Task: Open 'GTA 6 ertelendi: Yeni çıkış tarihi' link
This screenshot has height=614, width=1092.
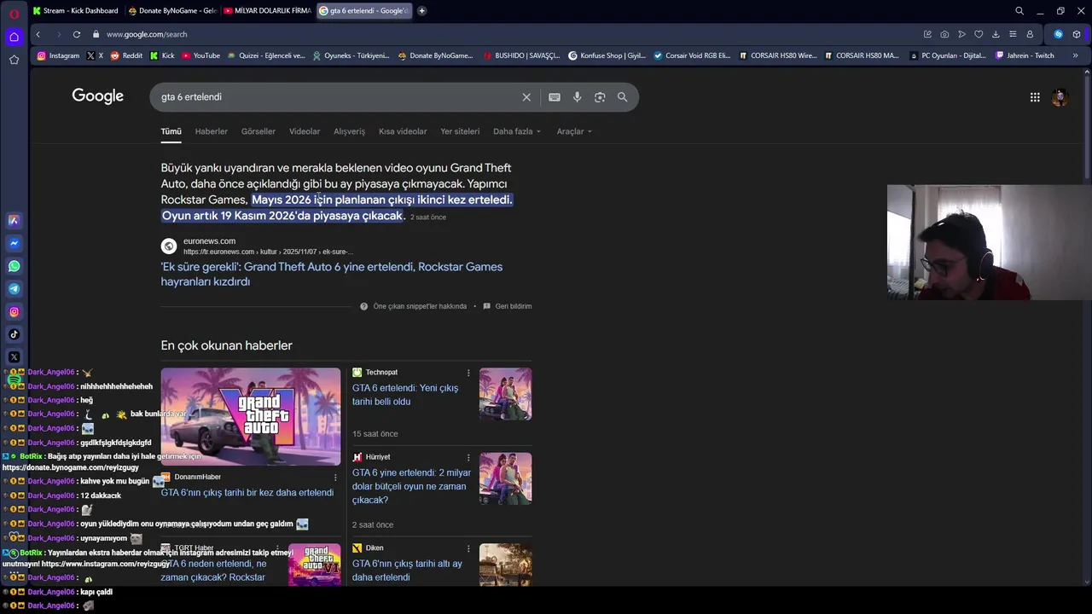Action: click(405, 395)
